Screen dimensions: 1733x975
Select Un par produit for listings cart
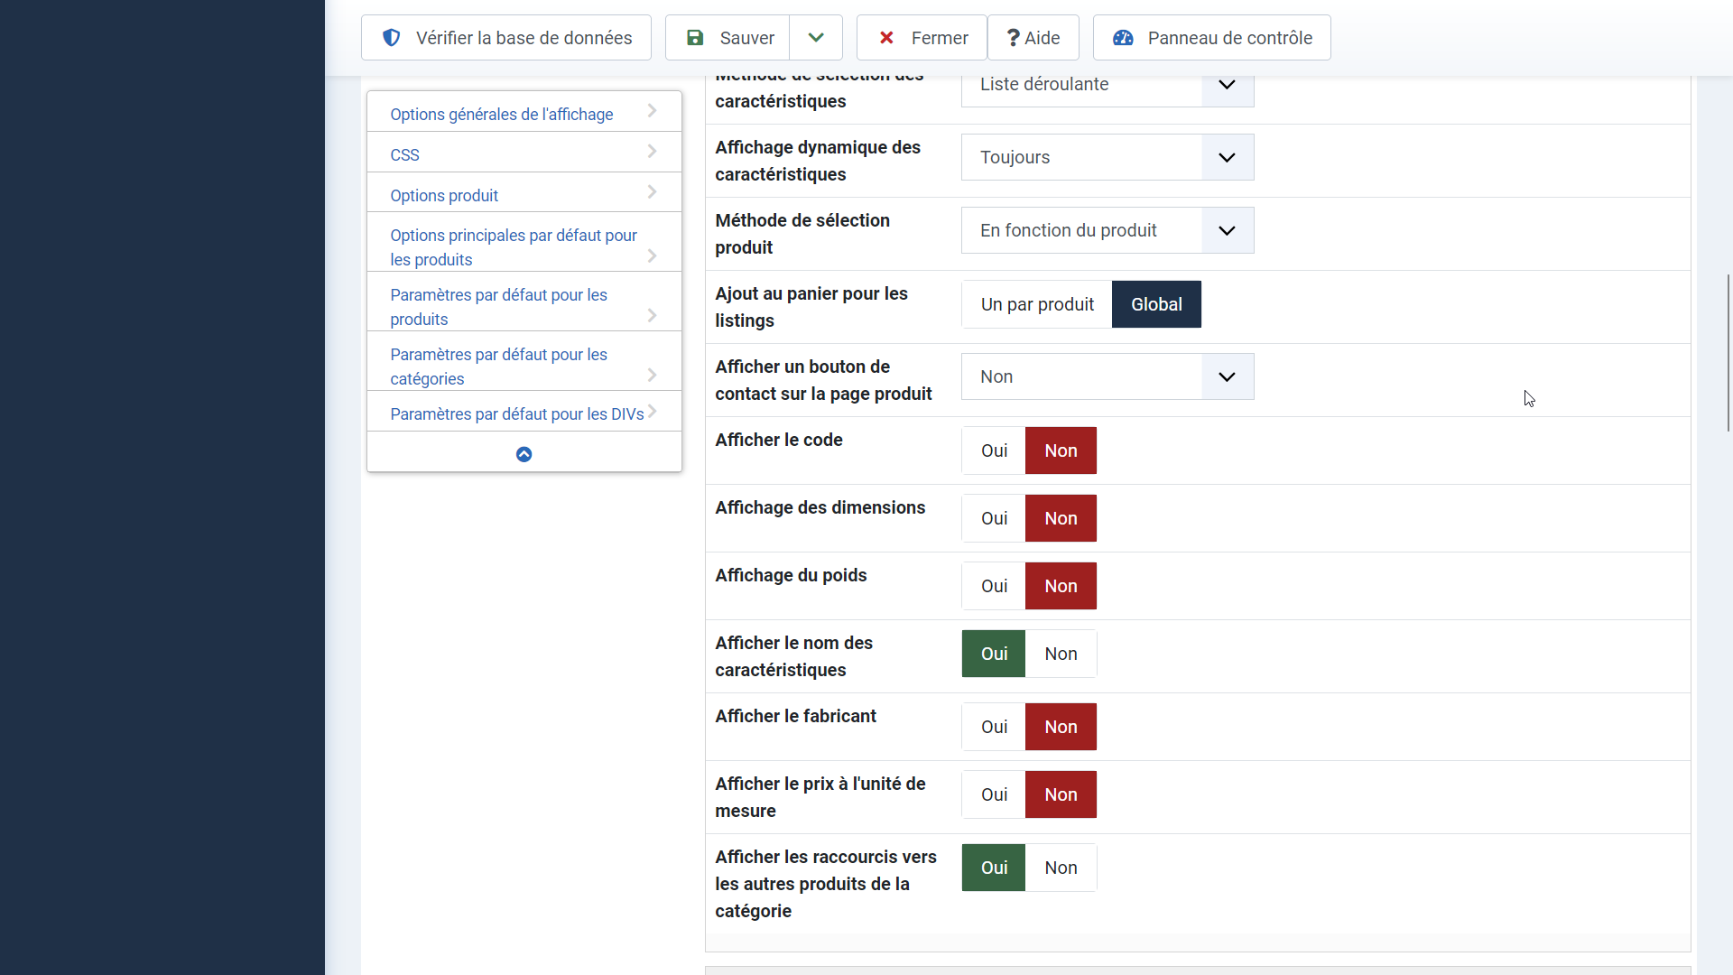pyautogui.click(x=1037, y=304)
